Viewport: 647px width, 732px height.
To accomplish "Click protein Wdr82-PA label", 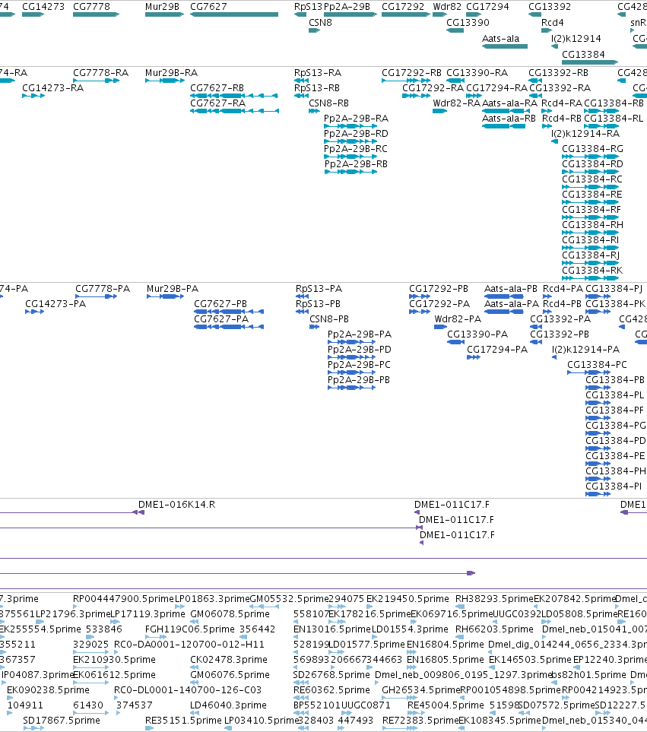I will [458, 318].
